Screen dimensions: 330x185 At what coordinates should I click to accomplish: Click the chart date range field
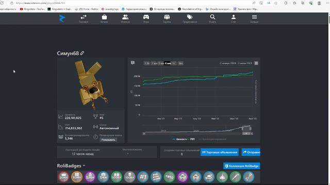tap(236, 63)
